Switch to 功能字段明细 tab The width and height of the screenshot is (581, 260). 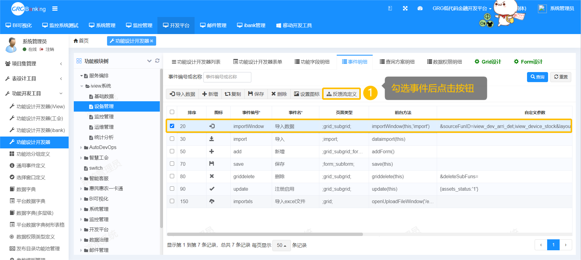(312, 62)
